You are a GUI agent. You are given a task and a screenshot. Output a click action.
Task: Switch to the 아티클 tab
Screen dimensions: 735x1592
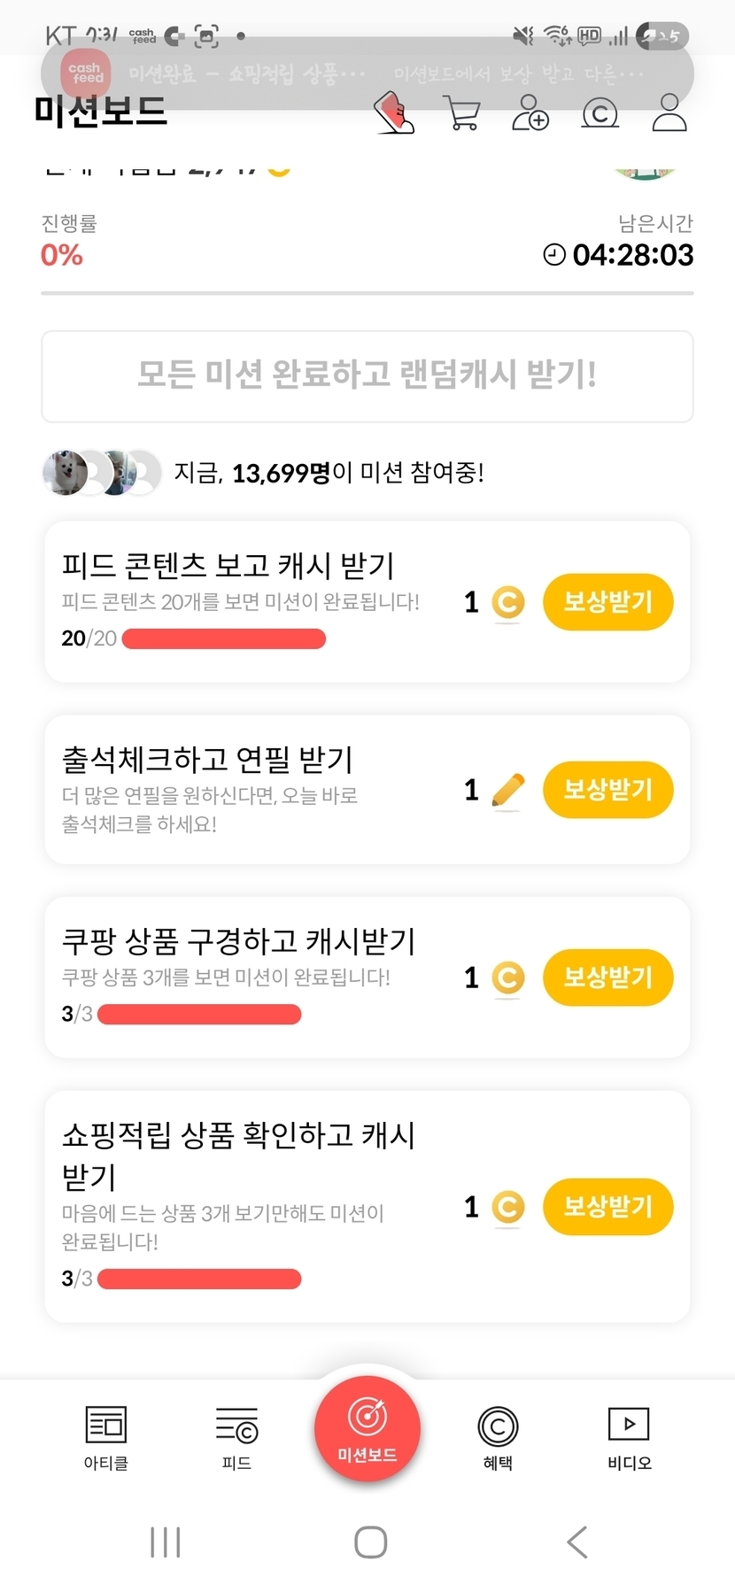(106, 1438)
